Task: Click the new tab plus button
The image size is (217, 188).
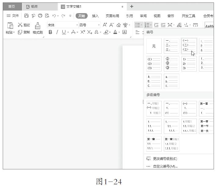Action: tap(132, 6)
